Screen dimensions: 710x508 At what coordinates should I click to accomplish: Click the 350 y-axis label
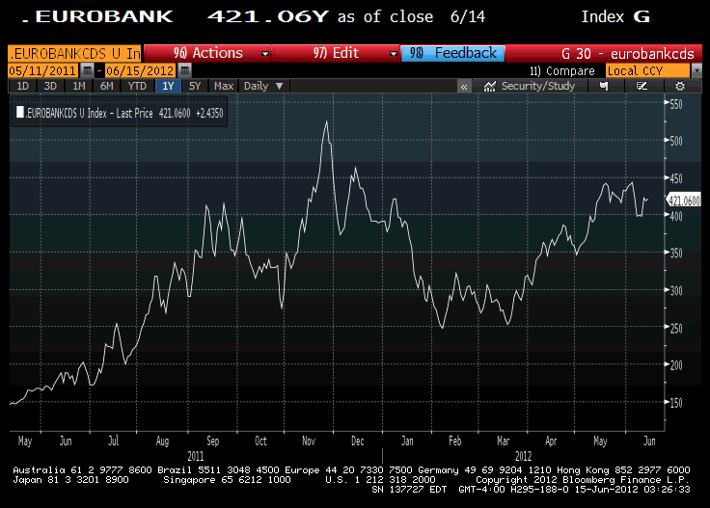(676, 253)
